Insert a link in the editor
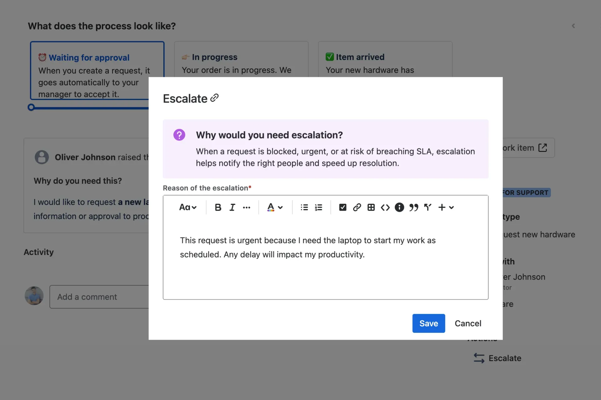Viewport: 601px width, 400px height. [357, 207]
